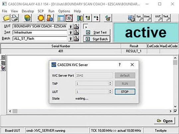Click the Open button at bottom right
The image size is (179, 134).
pos(164,121)
